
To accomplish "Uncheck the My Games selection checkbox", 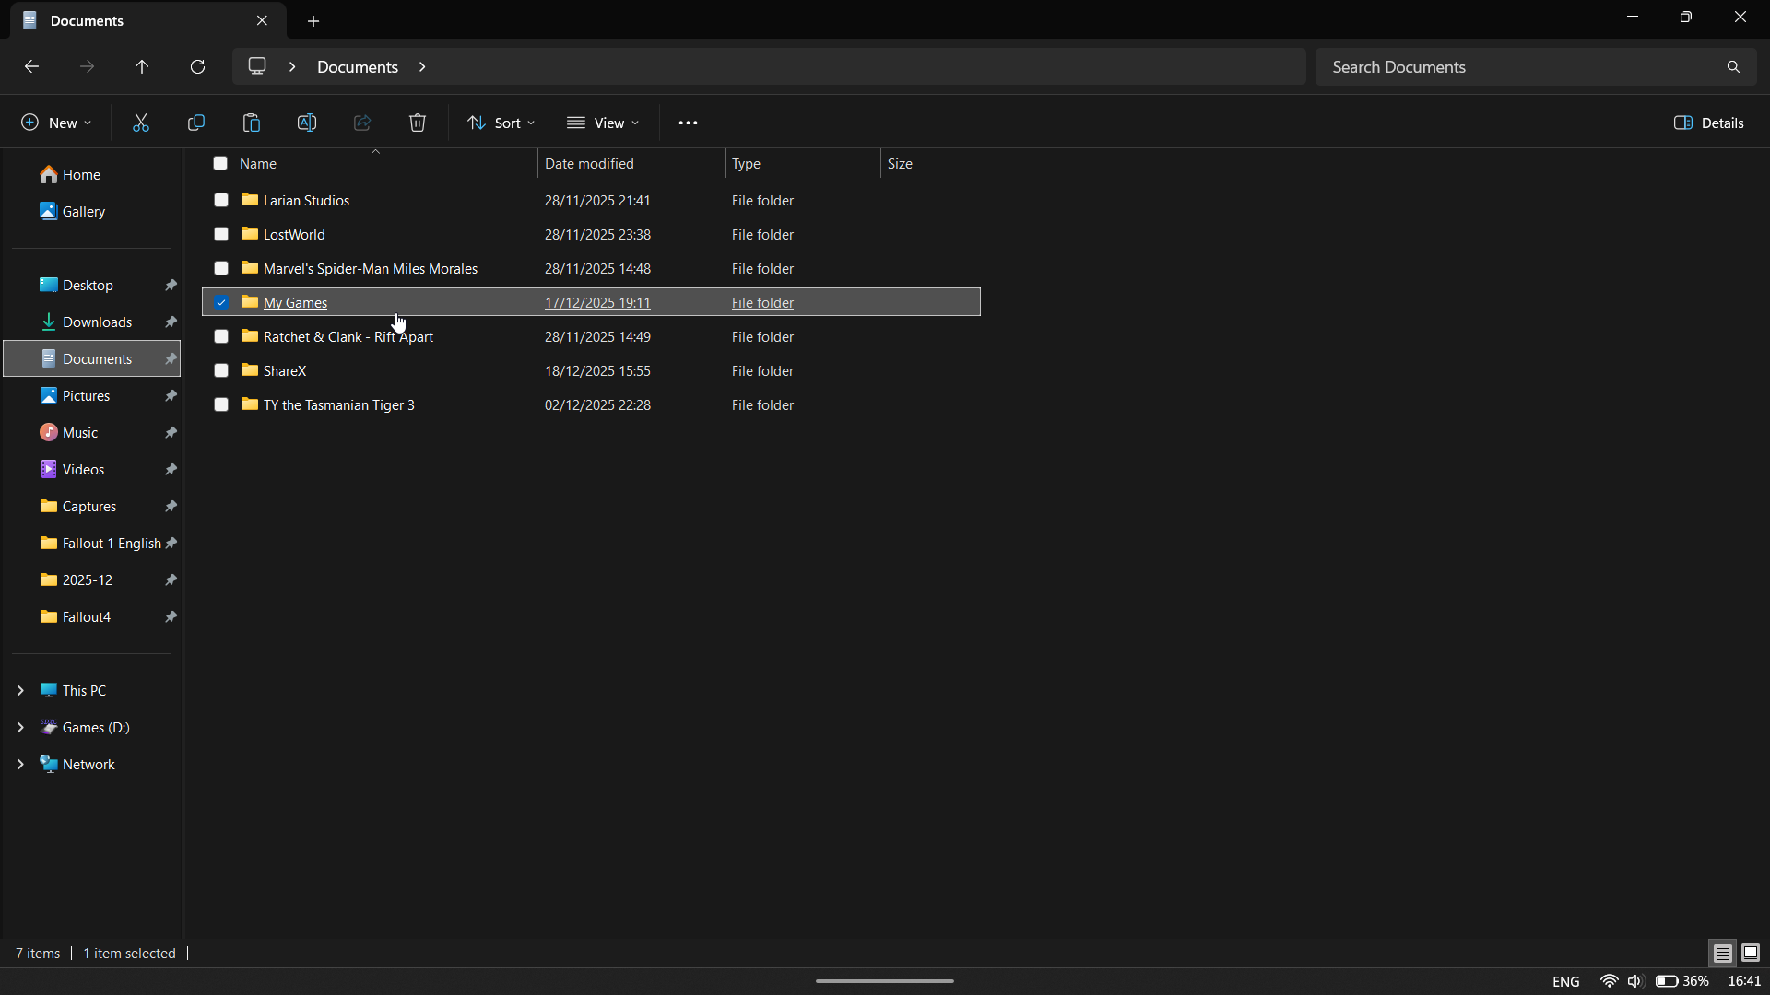I will 221,302.
